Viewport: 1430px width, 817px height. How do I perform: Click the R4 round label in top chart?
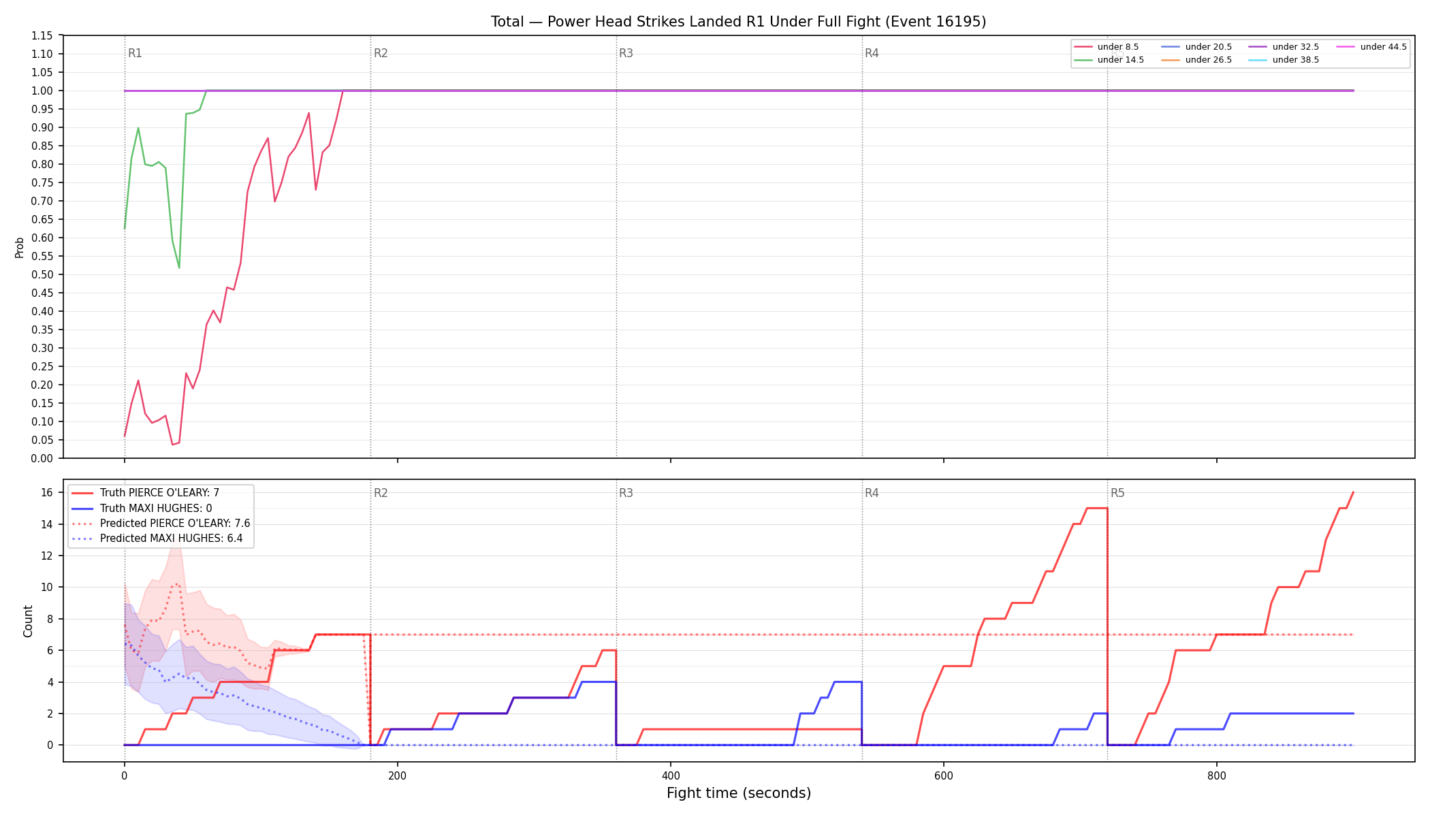pos(872,53)
